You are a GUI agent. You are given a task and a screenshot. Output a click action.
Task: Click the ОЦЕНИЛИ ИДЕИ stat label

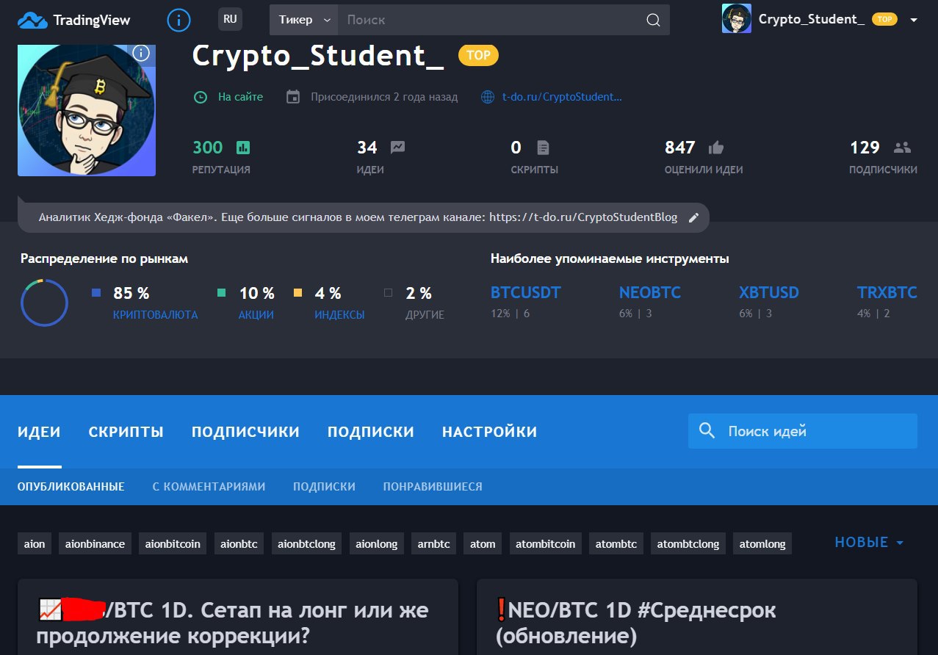[704, 170]
